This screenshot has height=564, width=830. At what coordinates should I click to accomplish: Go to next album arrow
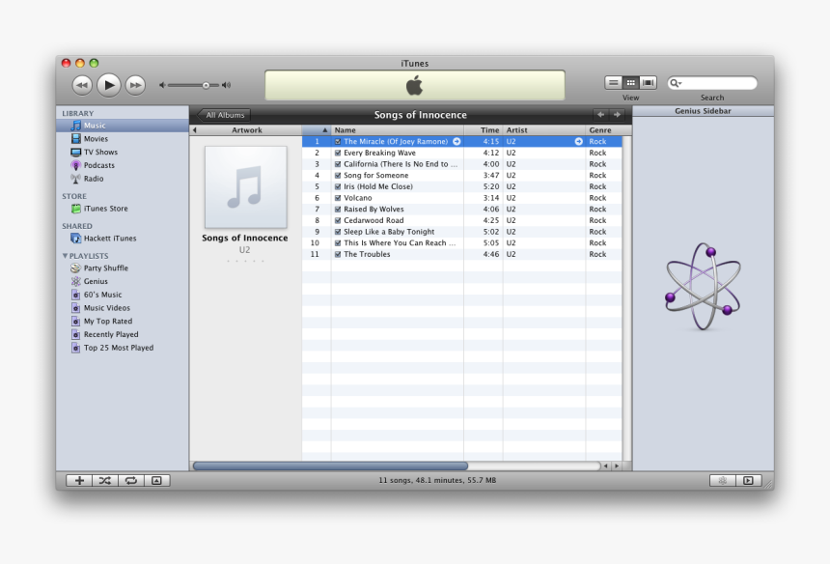click(x=618, y=114)
